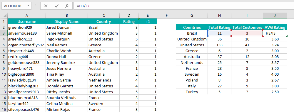
Task: Open the Name Box dropdown arrow
Action: pos(28,6)
